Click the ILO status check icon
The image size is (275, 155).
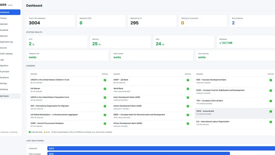pyautogui.click(x=271, y=122)
